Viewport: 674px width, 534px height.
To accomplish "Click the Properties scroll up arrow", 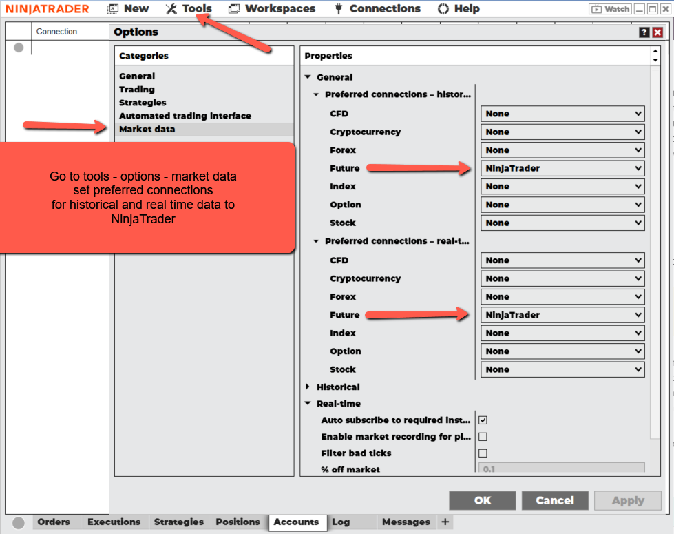I will [655, 51].
